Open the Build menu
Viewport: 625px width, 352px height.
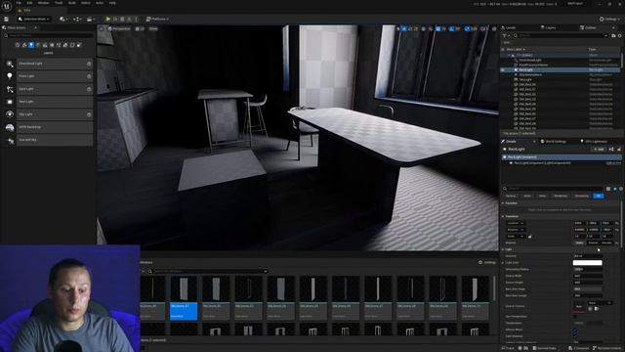click(x=71, y=3)
